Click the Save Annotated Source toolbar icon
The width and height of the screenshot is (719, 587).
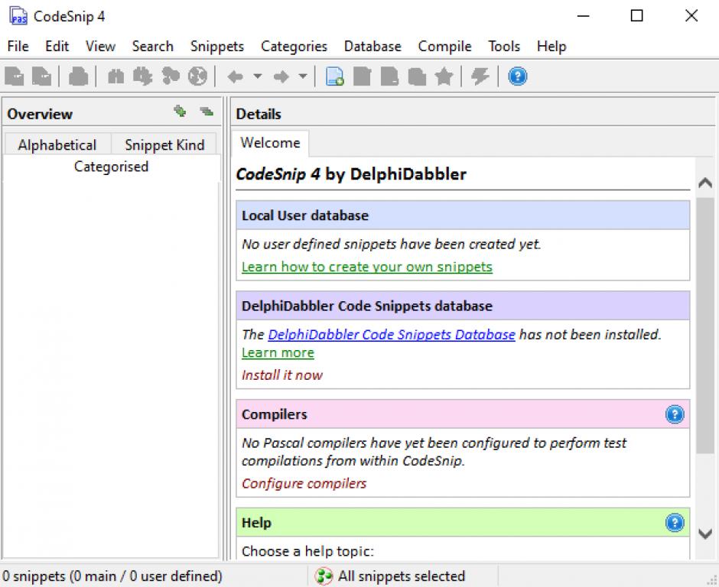click(x=15, y=76)
